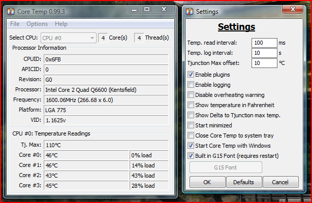Click the Temp. log interval field
This screenshot has width=312, height=203.
(264, 53)
